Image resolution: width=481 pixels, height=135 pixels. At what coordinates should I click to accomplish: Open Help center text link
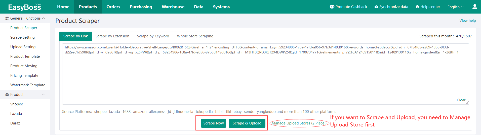coord(430,7)
